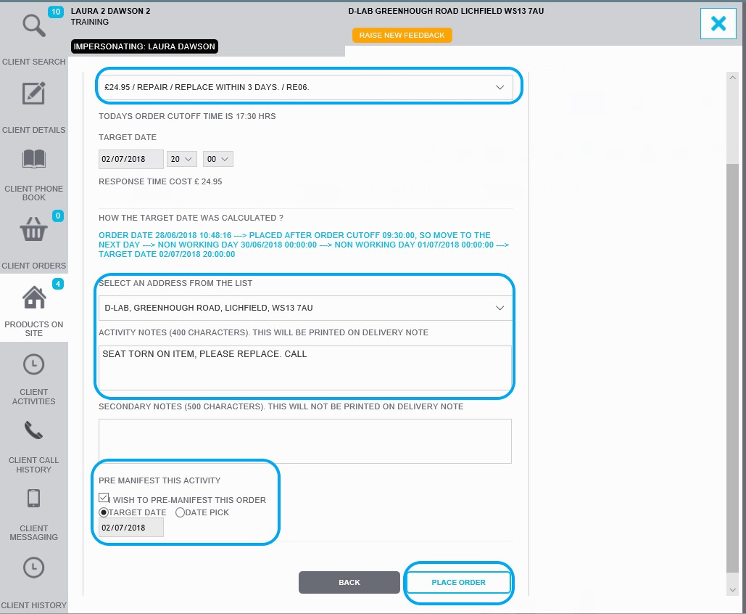The height and width of the screenshot is (614, 746).
Task: Open Client Details edit icon
Action: click(x=34, y=94)
